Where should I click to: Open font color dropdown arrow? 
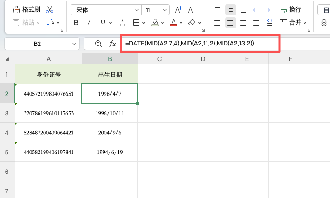click(x=181, y=23)
